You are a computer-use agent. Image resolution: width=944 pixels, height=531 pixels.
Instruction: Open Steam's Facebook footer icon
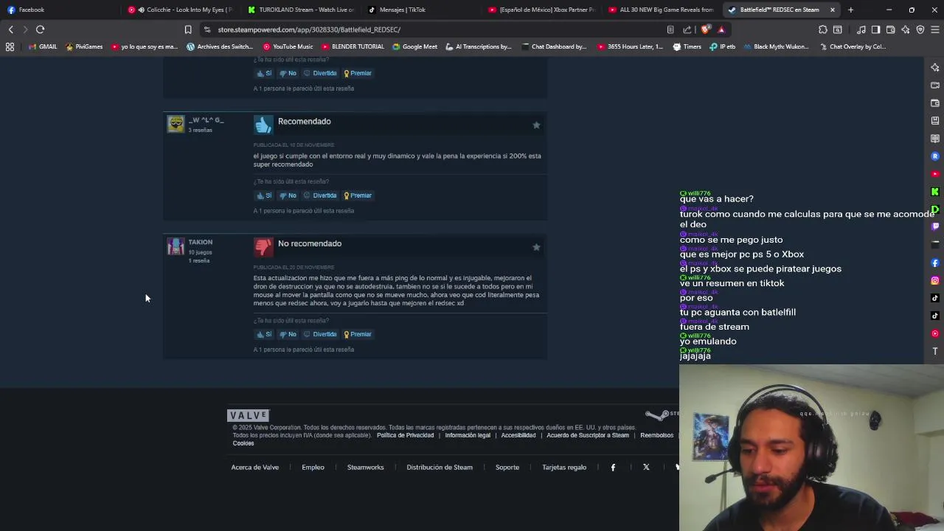(x=613, y=468)
